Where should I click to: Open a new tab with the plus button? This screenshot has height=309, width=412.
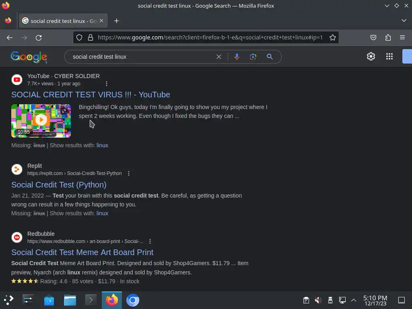click(116, 21)
